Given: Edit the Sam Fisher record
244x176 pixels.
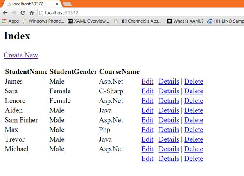Looking at the screenshot, I should pos(147,120).
